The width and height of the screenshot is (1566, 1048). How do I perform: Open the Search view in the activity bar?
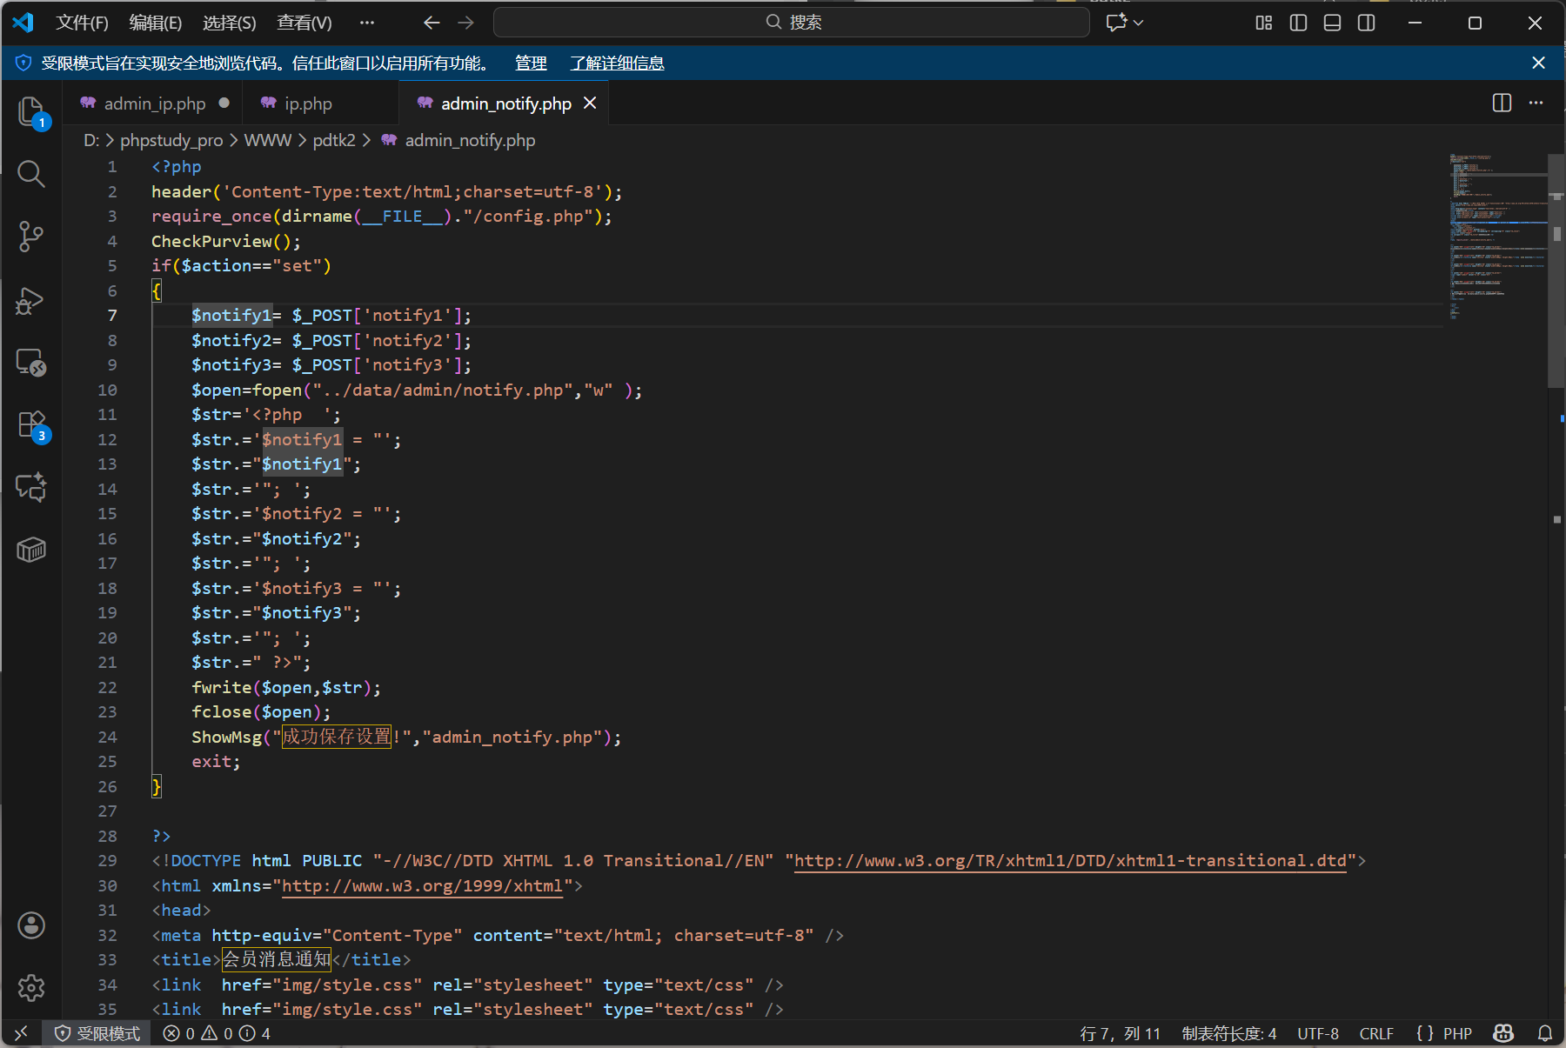coord(31,174)
